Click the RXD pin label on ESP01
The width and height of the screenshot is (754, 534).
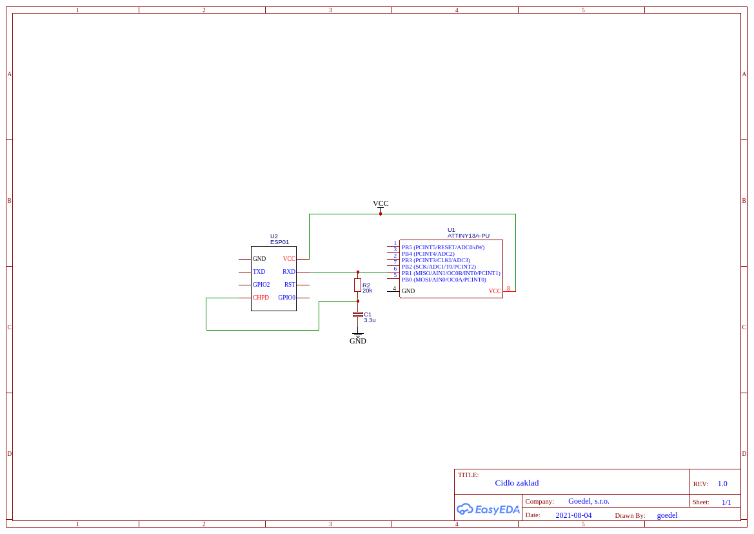pos(288,272)
